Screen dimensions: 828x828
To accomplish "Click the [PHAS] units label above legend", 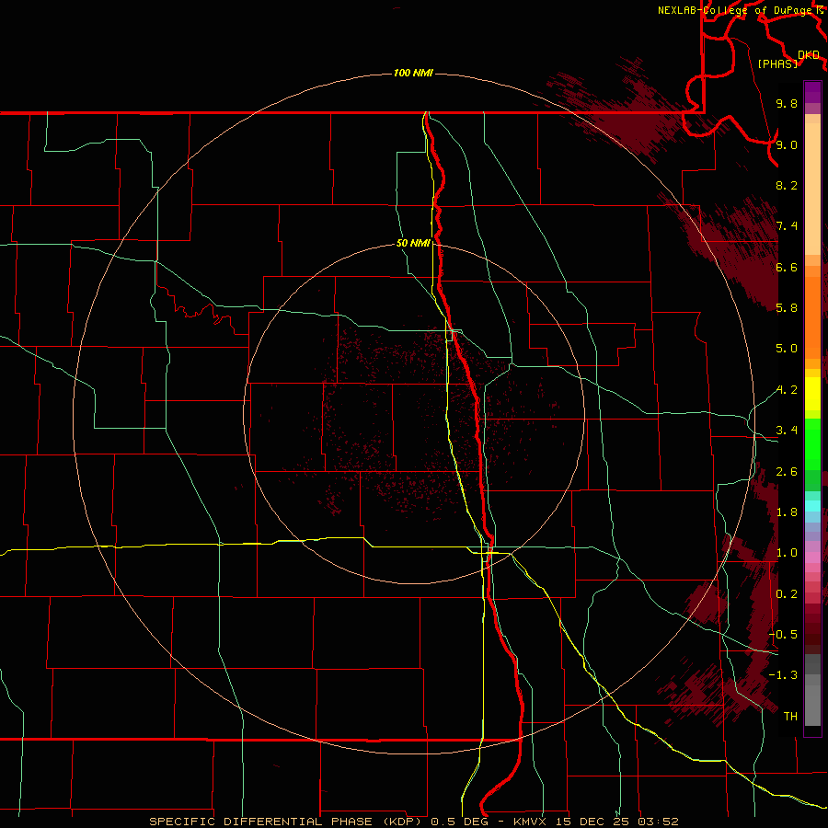I will tap(777, 63).
